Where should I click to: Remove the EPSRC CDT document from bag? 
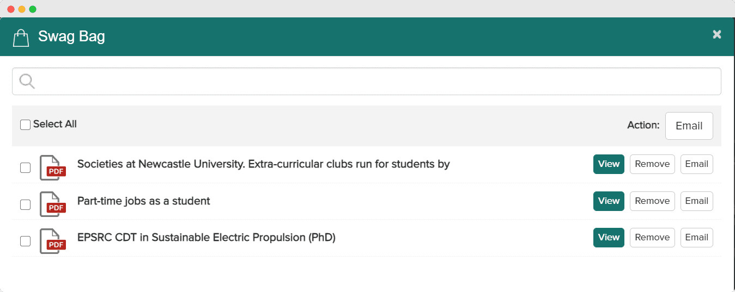point(652,238)
